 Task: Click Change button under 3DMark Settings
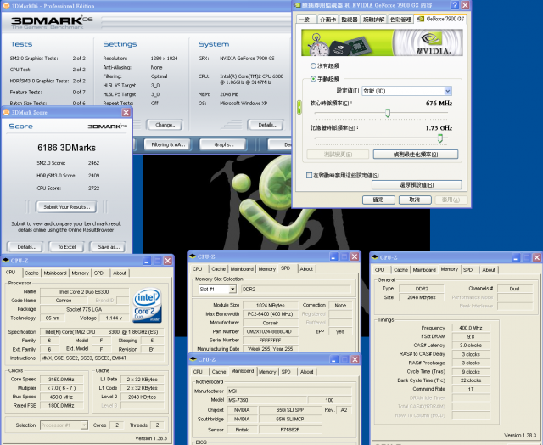click(x=165, y=125)
